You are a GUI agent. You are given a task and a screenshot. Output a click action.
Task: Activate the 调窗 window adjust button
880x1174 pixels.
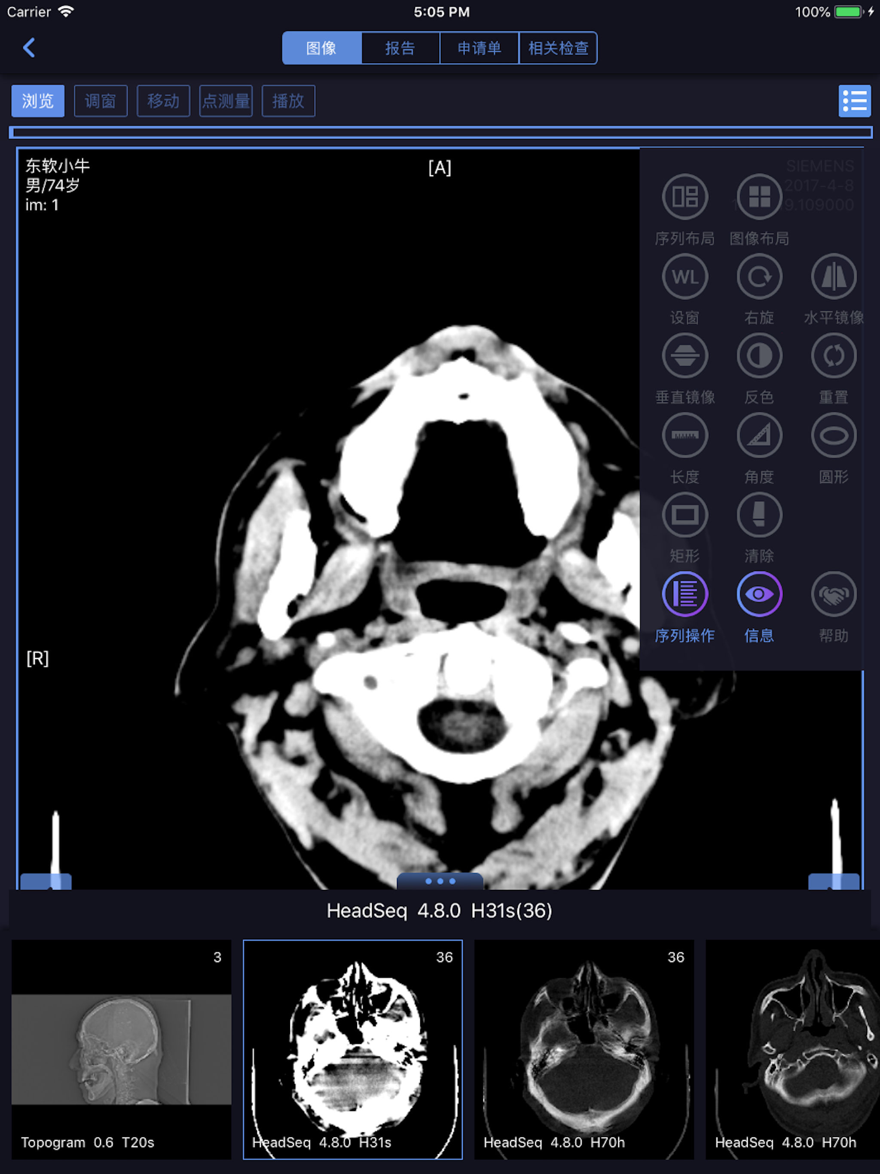click(100, 101)
